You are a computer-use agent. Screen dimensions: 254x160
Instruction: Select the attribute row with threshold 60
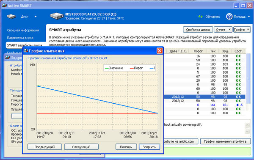[x=204, y=88]
